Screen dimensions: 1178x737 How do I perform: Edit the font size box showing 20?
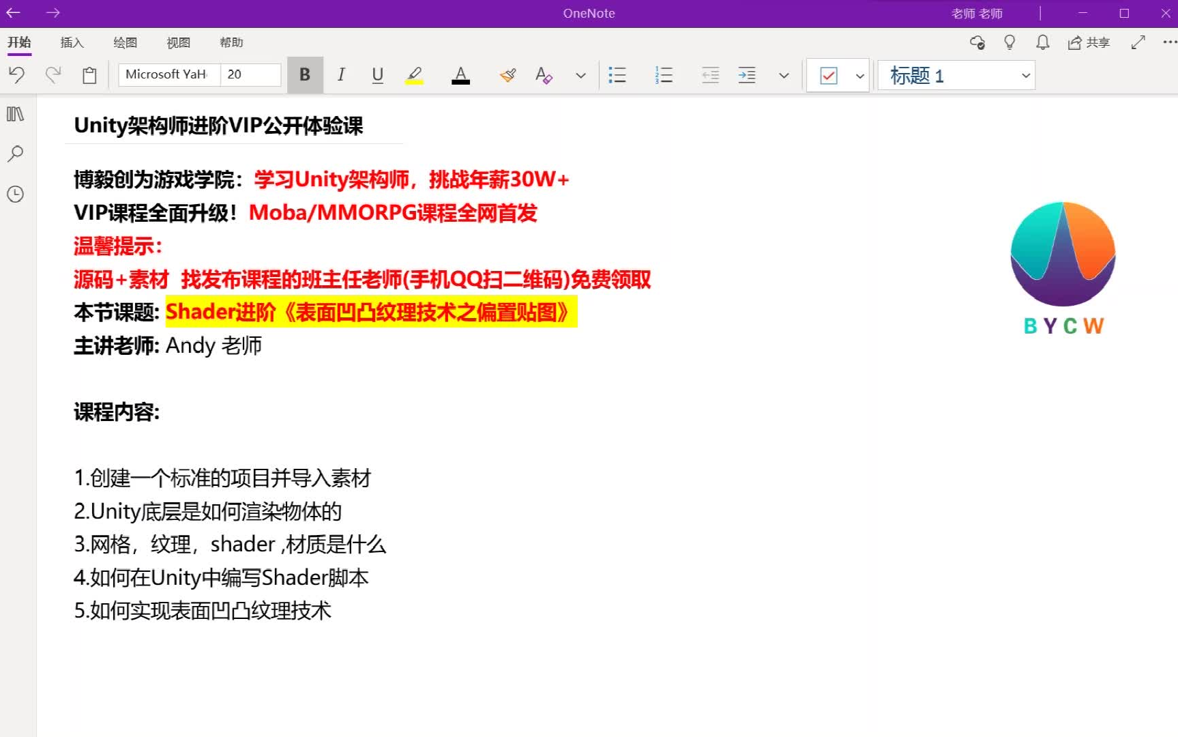coord(250,74)
